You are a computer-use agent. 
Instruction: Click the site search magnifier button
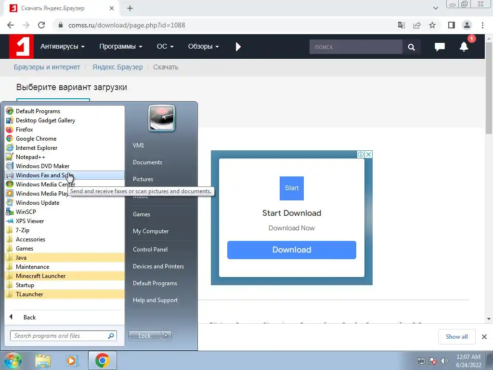click(411, 47)
